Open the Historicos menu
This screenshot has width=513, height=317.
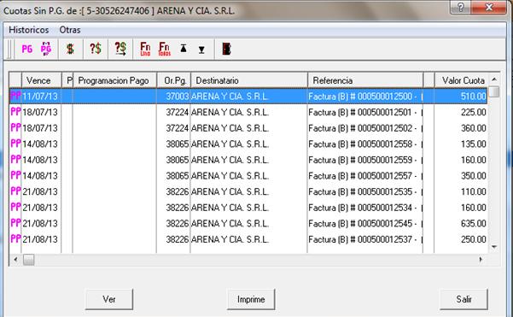pos(28,30)
